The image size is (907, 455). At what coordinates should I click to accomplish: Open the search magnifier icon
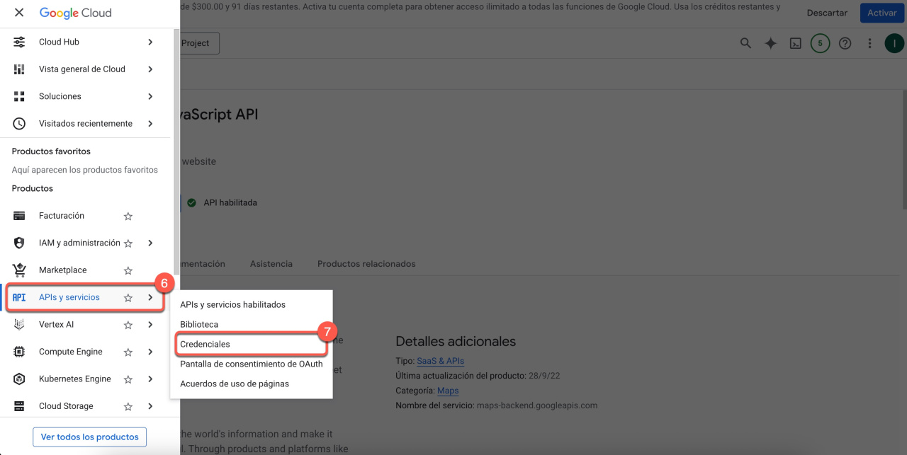point(745,43)
